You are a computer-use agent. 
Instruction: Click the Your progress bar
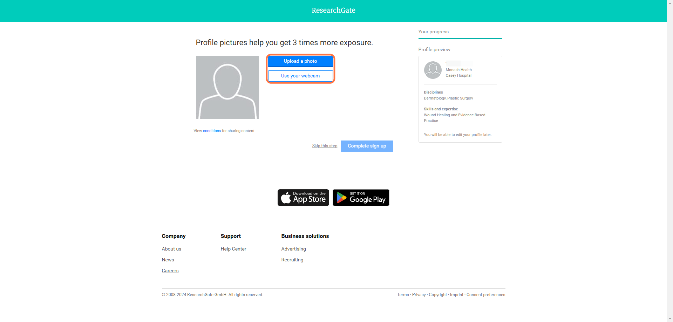pos(460,38)
